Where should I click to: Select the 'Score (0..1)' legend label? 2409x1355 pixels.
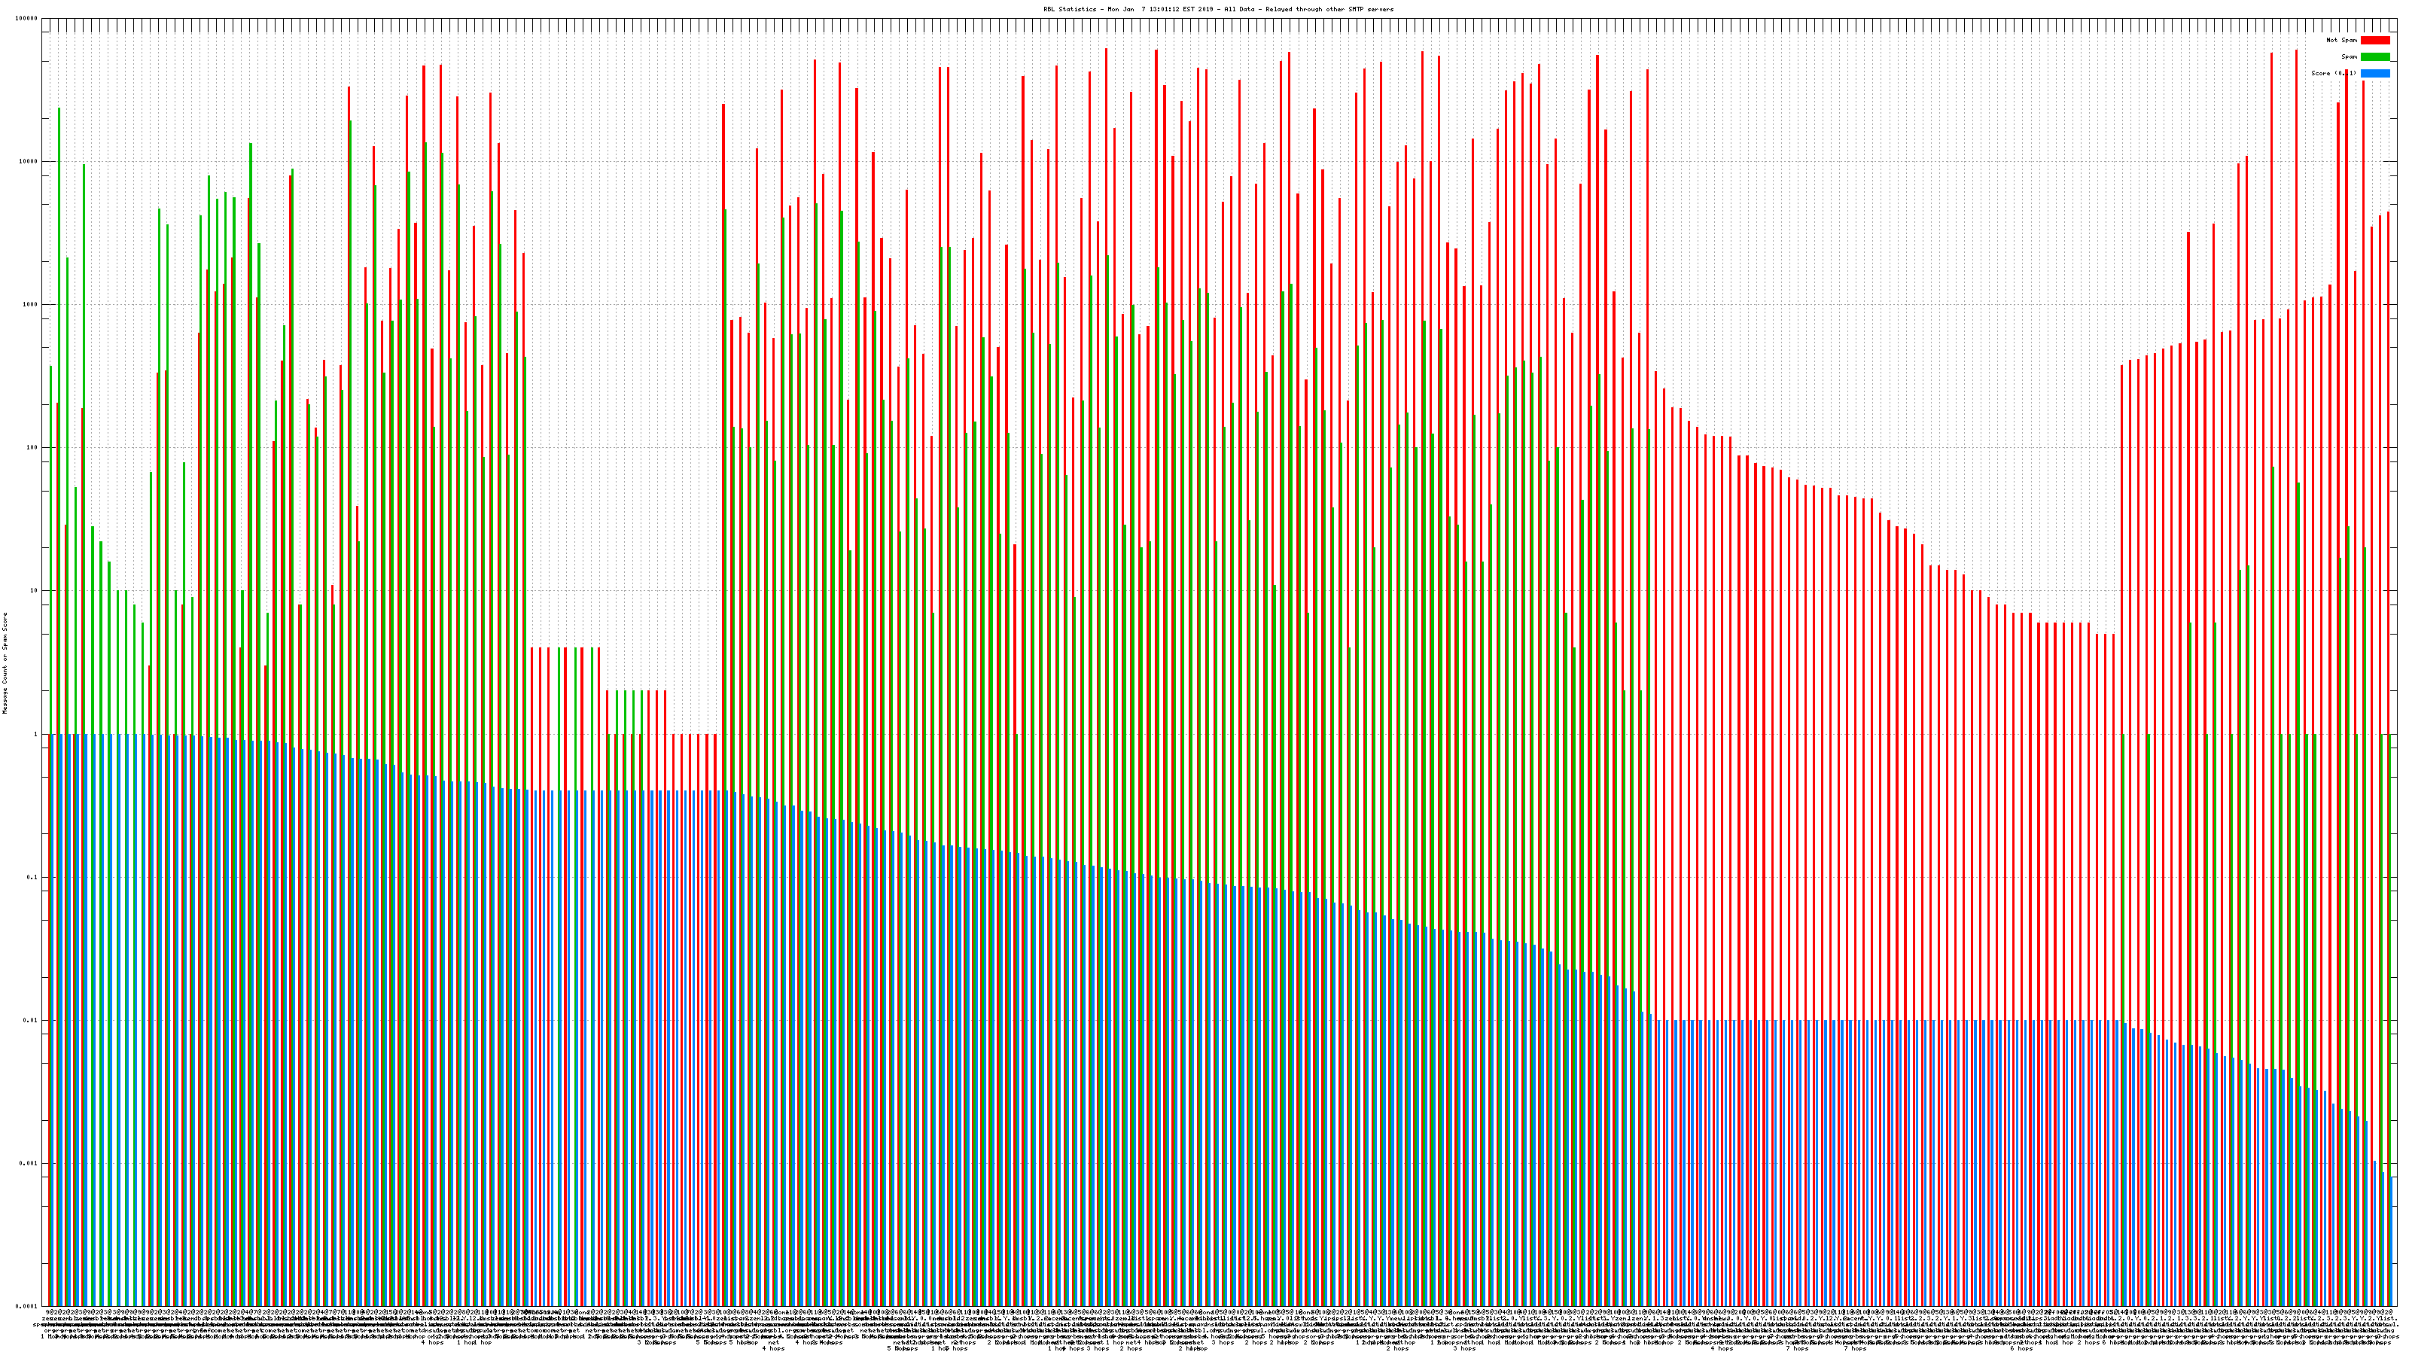(x=2333, y=73)
